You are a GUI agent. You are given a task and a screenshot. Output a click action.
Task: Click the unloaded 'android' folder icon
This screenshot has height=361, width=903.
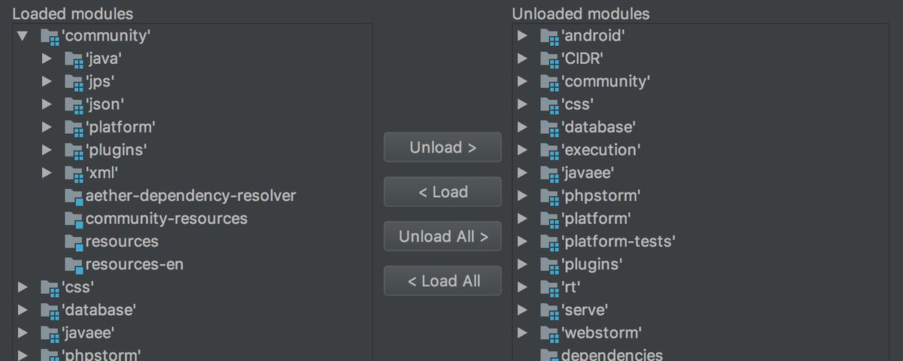549,35
